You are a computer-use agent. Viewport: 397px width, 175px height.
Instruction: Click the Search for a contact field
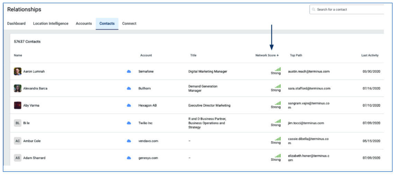(346, 9)
